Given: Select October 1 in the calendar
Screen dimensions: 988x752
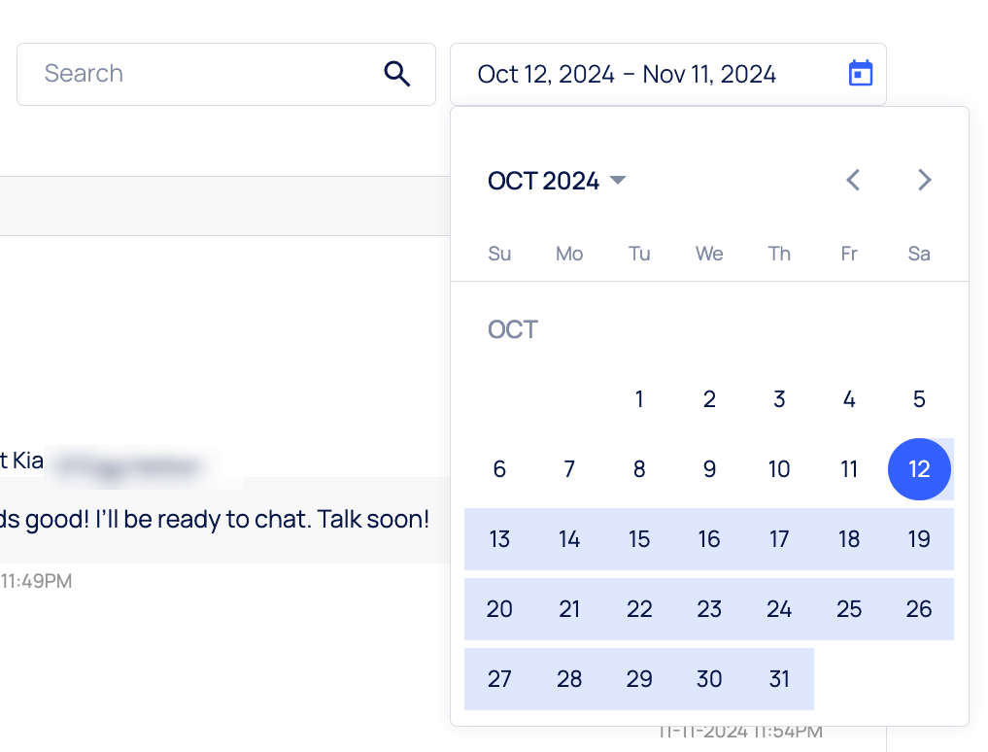Looking at the screenshot, I should 639,399.
